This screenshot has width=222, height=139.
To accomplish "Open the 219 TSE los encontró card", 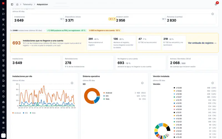I will click(x=174, y=43).
